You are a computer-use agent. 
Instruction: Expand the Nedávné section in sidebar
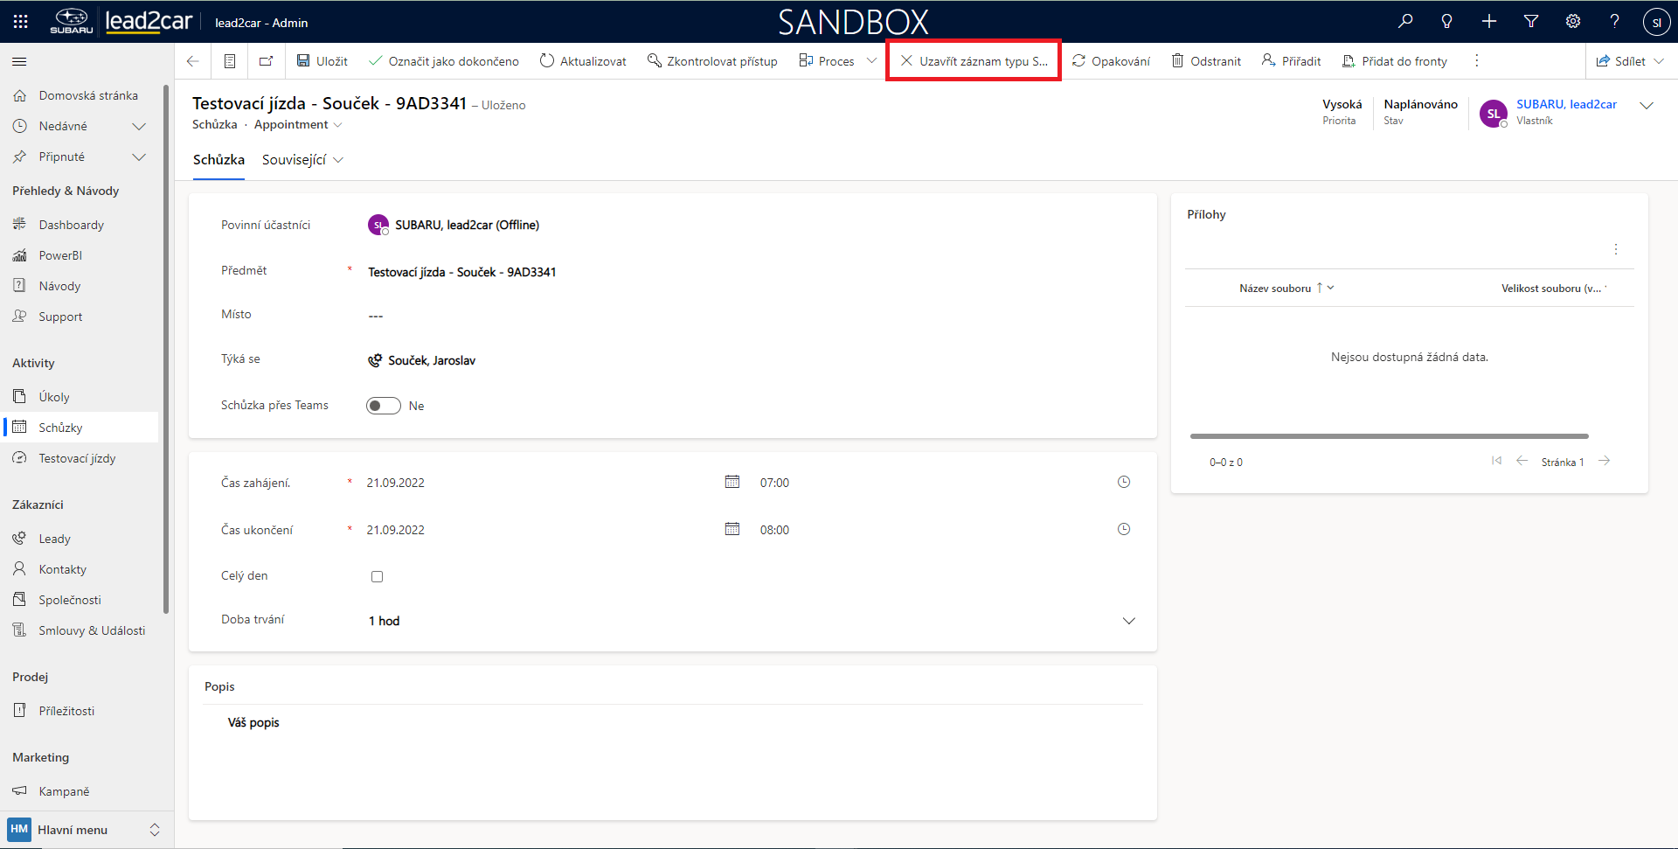pos(138,126)
